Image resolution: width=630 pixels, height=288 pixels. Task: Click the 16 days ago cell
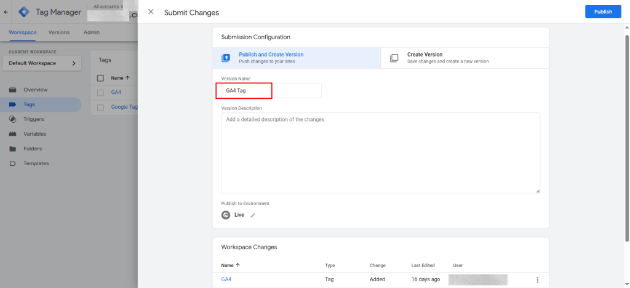tap(426, 279)
